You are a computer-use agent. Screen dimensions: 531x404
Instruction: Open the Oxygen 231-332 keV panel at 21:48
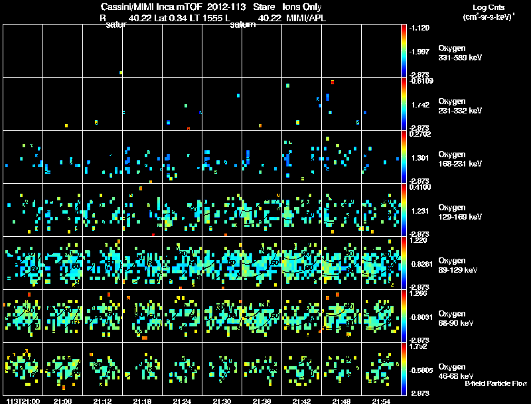click(x=341, y=104)
